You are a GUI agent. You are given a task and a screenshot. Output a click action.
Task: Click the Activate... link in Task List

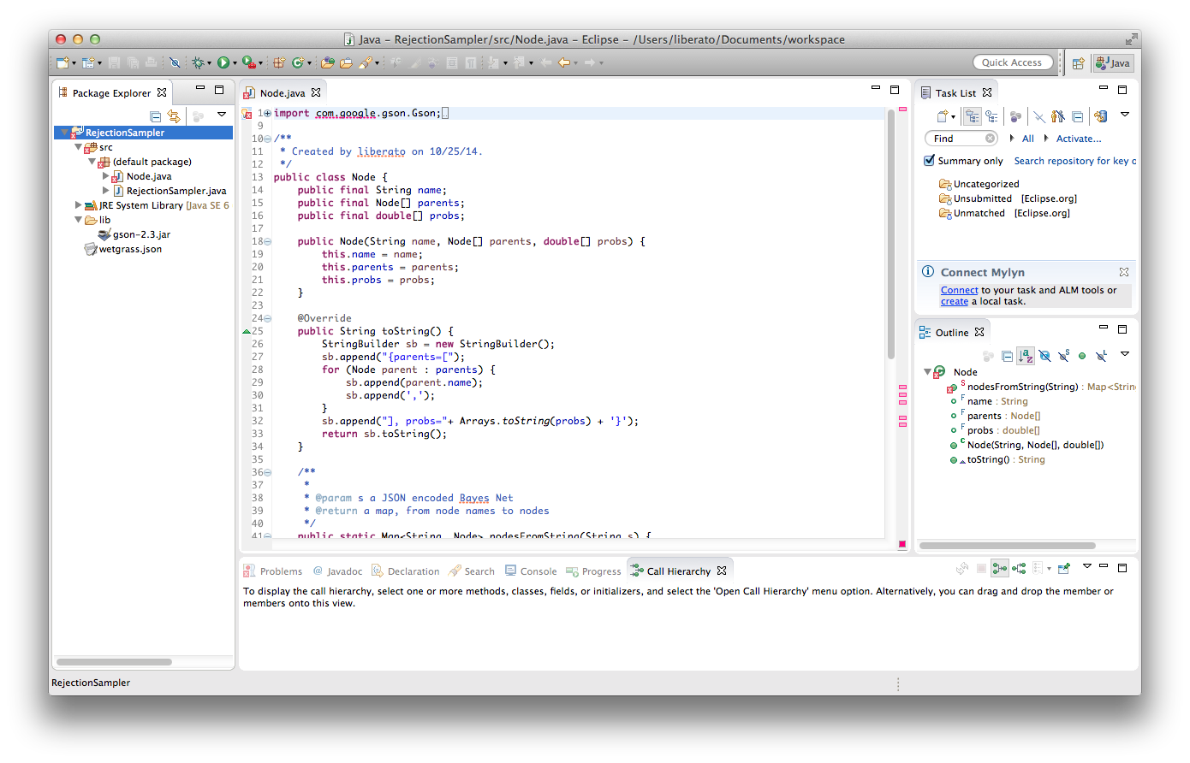[x=1078, y=139]
